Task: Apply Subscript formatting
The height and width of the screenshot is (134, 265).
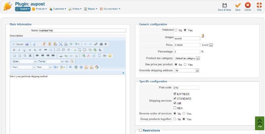Action: click(35, 50)
